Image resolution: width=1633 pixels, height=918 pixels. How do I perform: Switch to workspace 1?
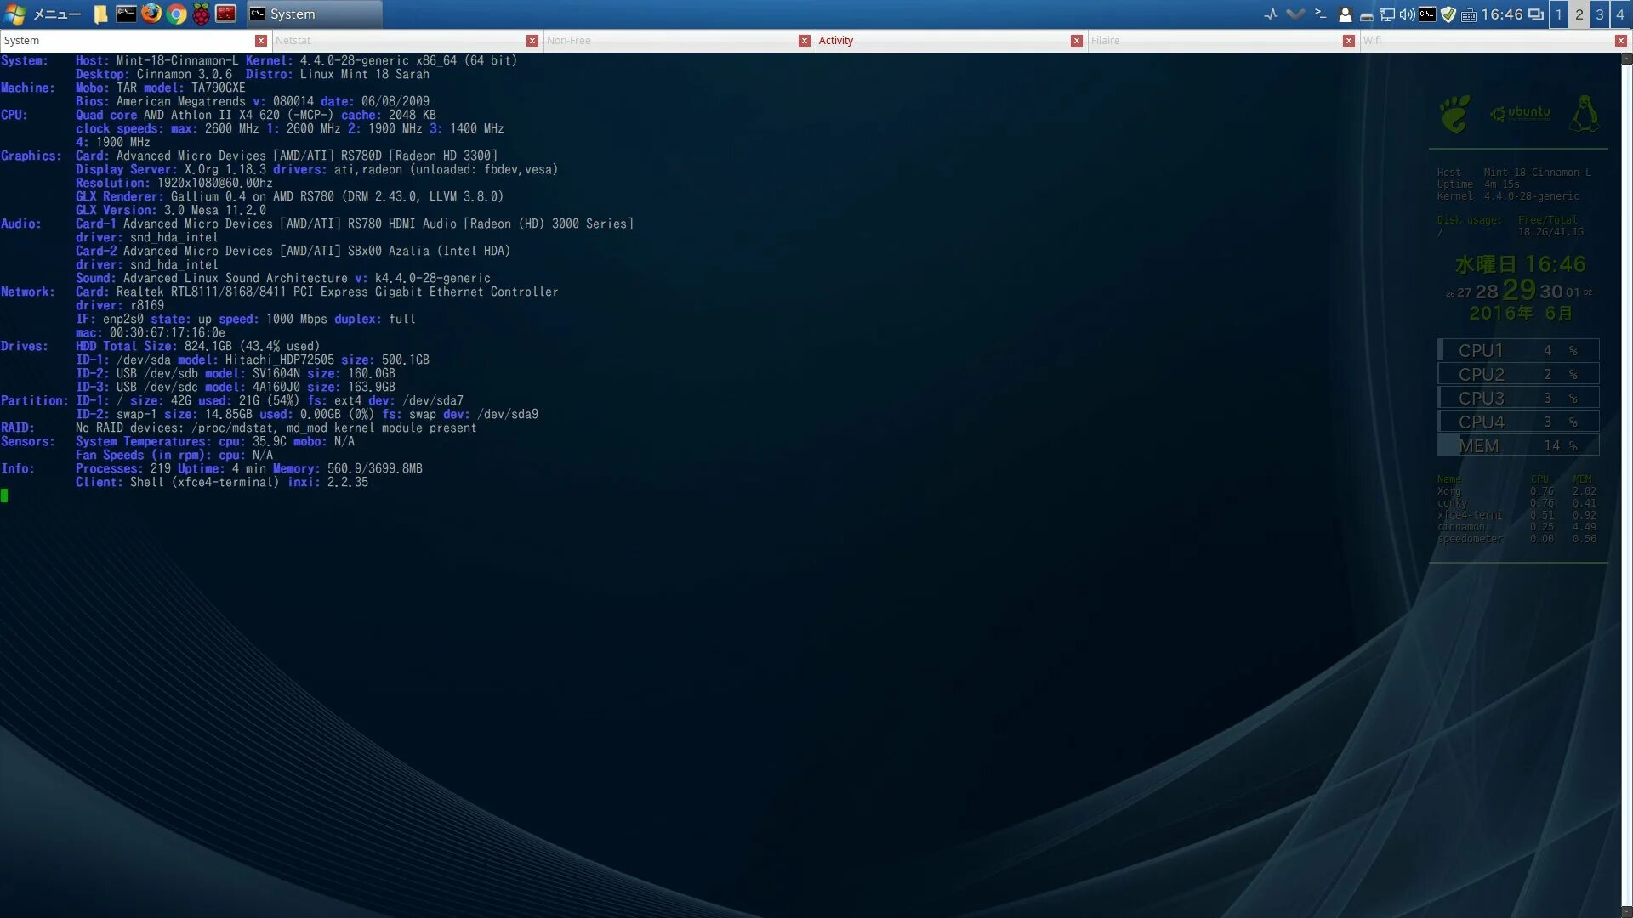point(1559,14)
